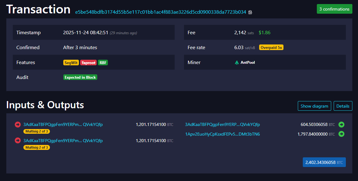This screenshot has width=358, height=181.
Task: Click the Confirmed row label
Action: pos(28,47)
